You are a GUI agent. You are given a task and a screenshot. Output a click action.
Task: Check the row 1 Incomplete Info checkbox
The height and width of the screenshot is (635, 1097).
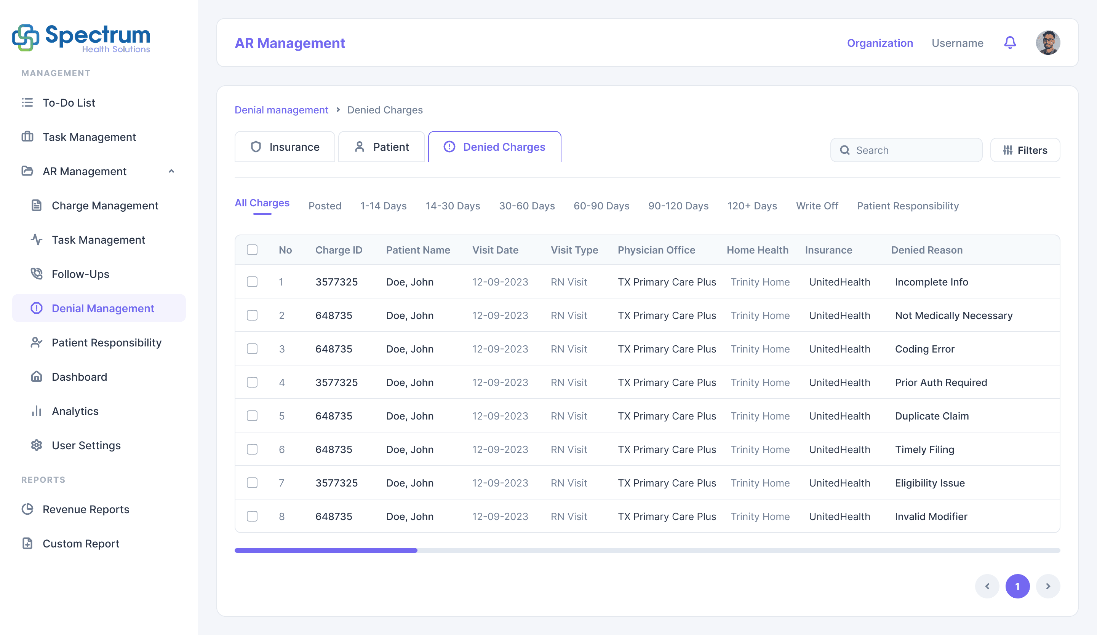[252, 282]
